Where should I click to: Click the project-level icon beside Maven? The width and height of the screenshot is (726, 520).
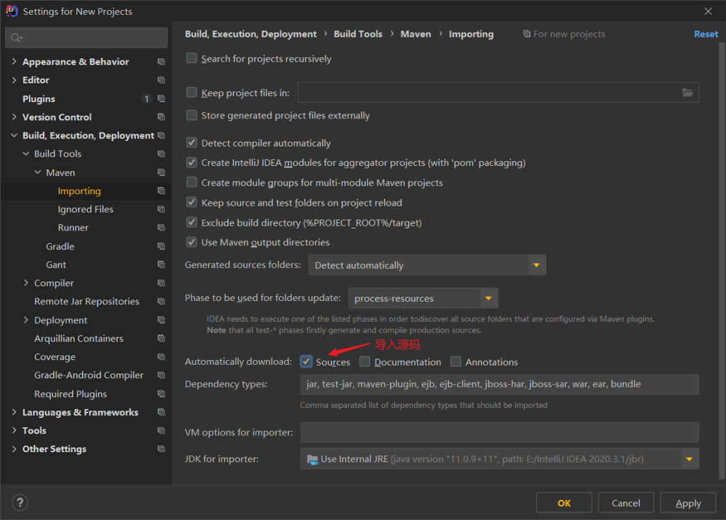[161, 172]
